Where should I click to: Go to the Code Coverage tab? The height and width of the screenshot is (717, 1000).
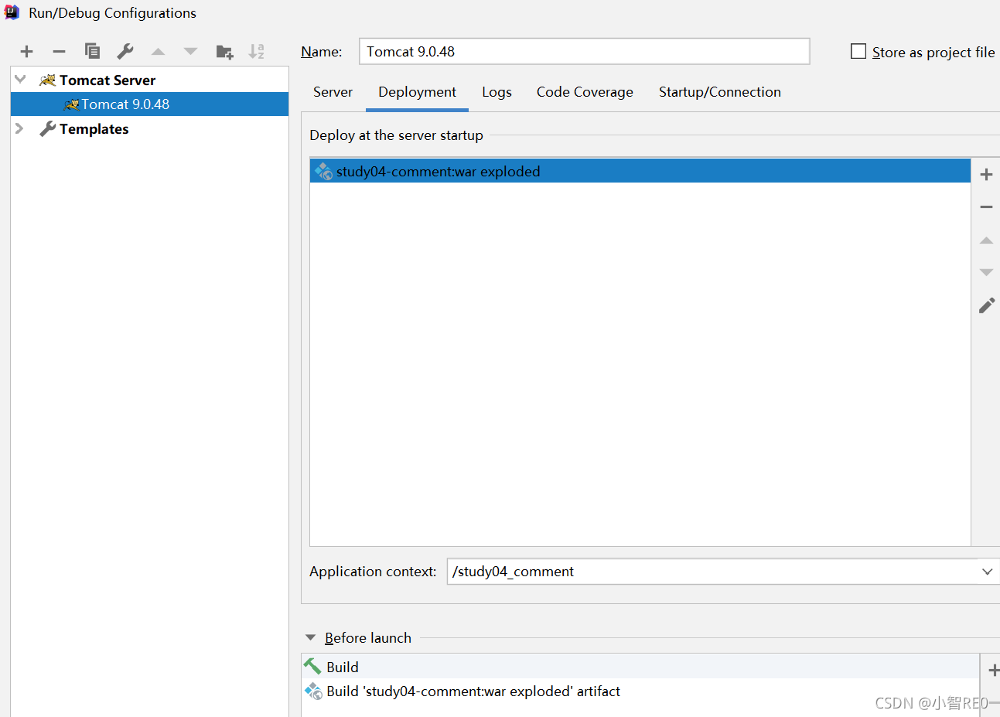click(585, 92)
